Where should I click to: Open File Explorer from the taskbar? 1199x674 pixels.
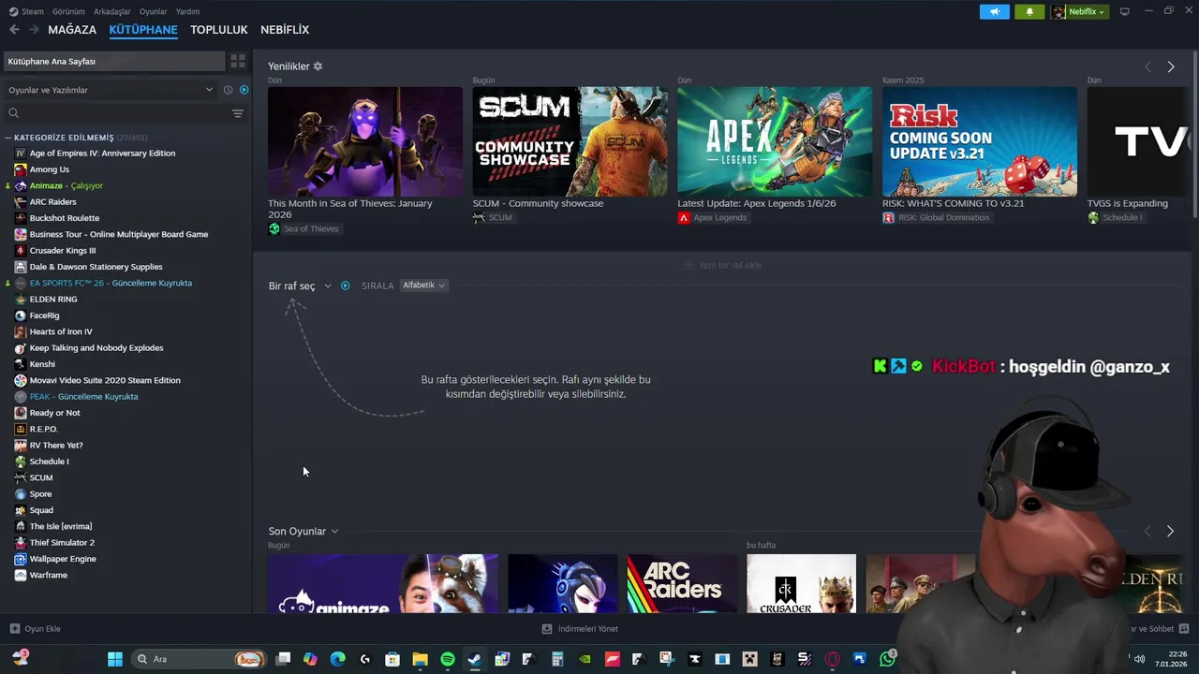click(420, 659)
